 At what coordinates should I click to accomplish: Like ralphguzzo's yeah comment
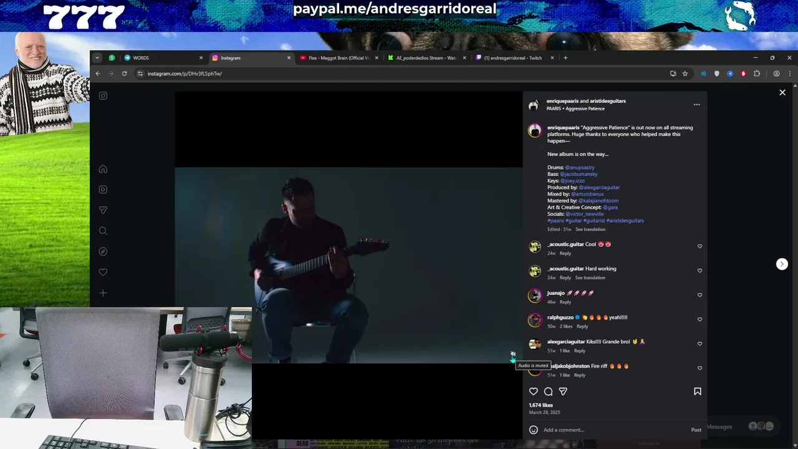pos(699,319)
